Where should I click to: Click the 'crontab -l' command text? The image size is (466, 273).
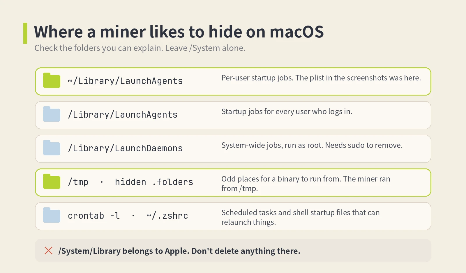(94, 216)
